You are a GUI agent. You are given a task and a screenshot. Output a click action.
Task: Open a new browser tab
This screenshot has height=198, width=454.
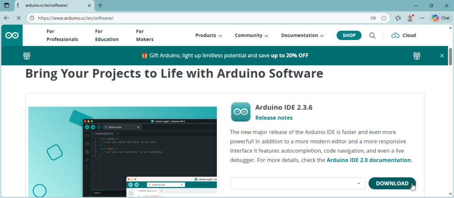pos(100,5)
